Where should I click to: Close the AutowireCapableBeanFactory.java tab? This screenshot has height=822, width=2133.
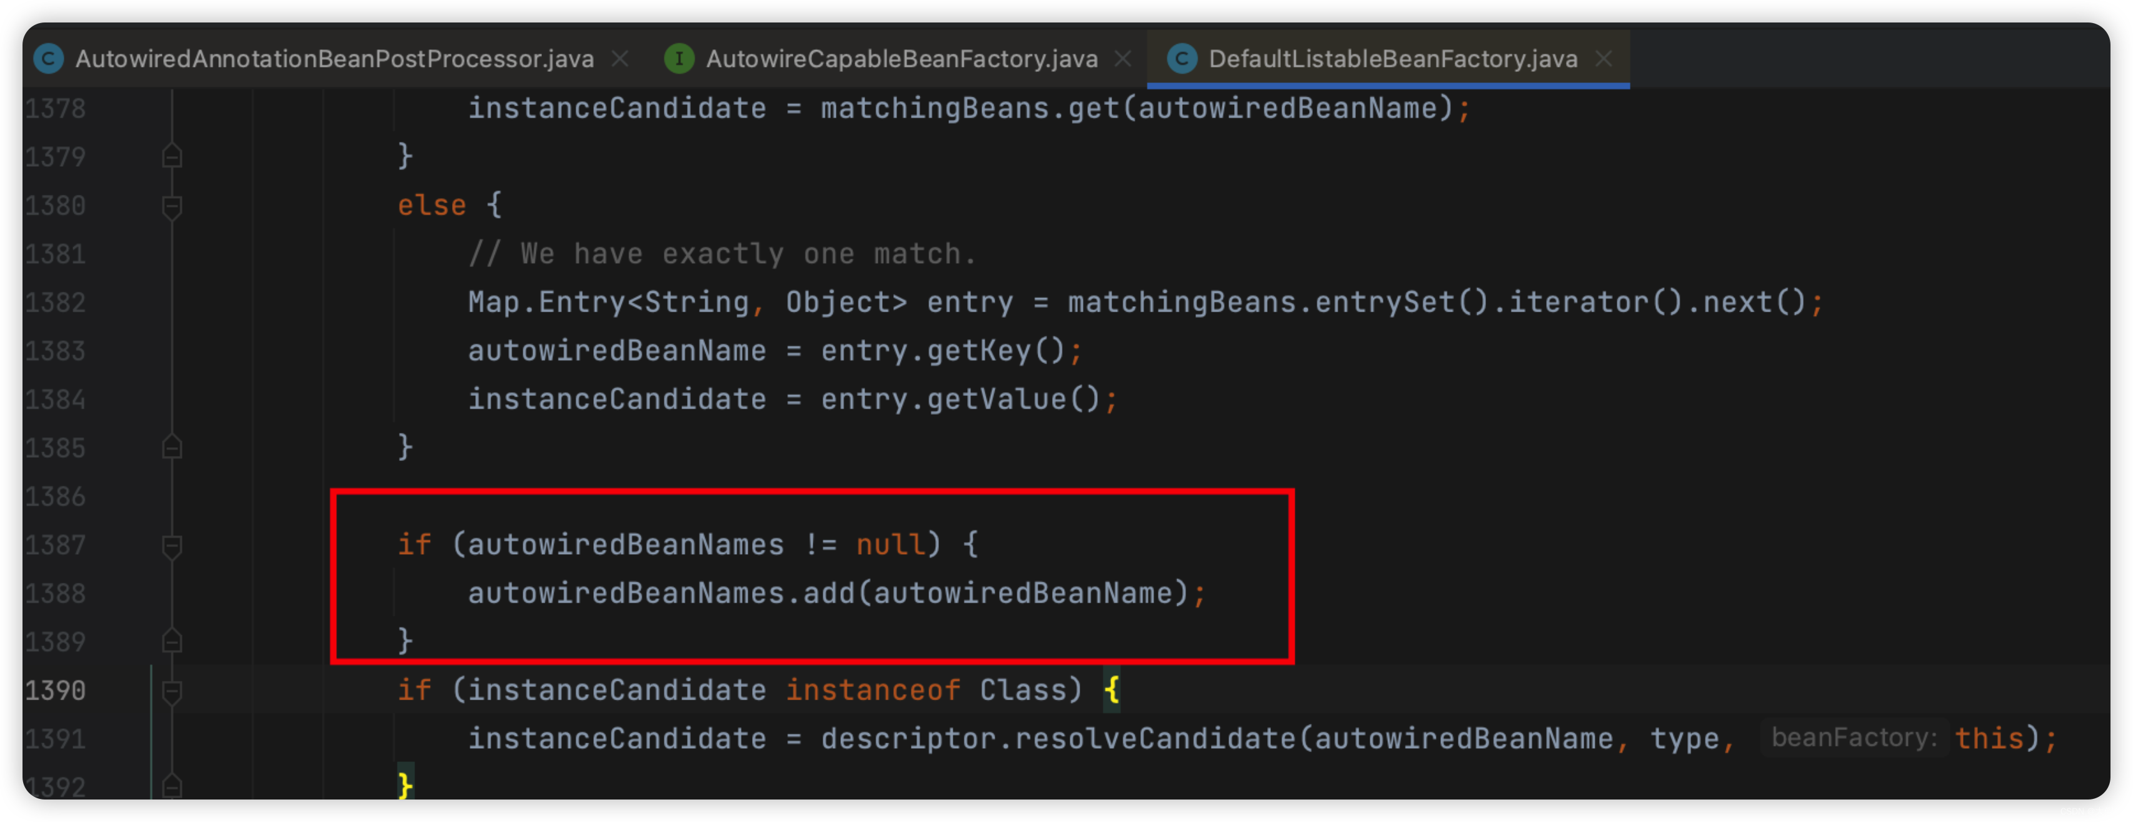pyautogui.click(x=1123, y=59)
